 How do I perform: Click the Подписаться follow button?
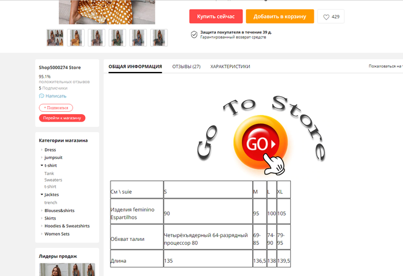[x=56, y=108]
